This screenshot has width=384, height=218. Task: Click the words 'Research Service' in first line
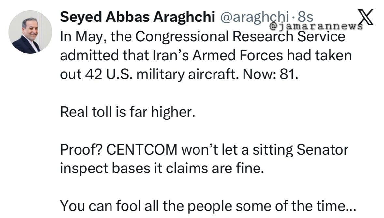tap(289, 37)
